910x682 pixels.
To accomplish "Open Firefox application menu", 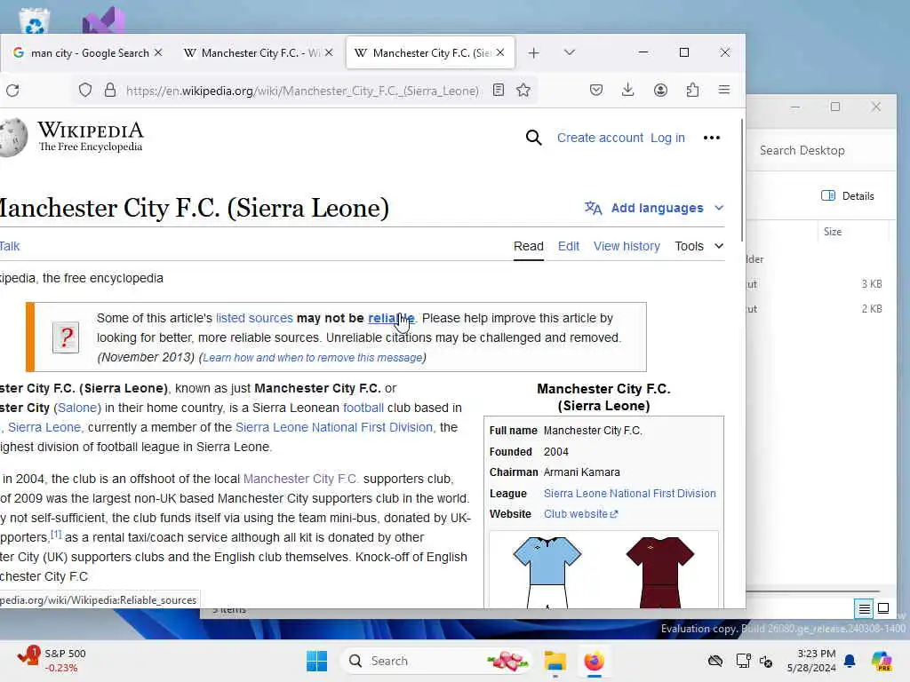I will [724, 90].
